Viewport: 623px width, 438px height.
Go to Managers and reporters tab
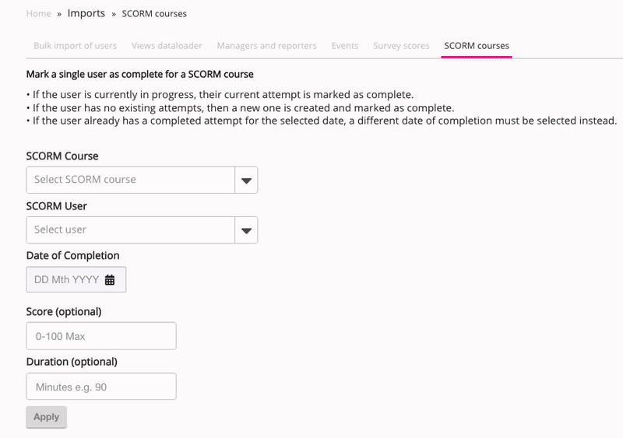pyautogui.click(x=266, y=46)
